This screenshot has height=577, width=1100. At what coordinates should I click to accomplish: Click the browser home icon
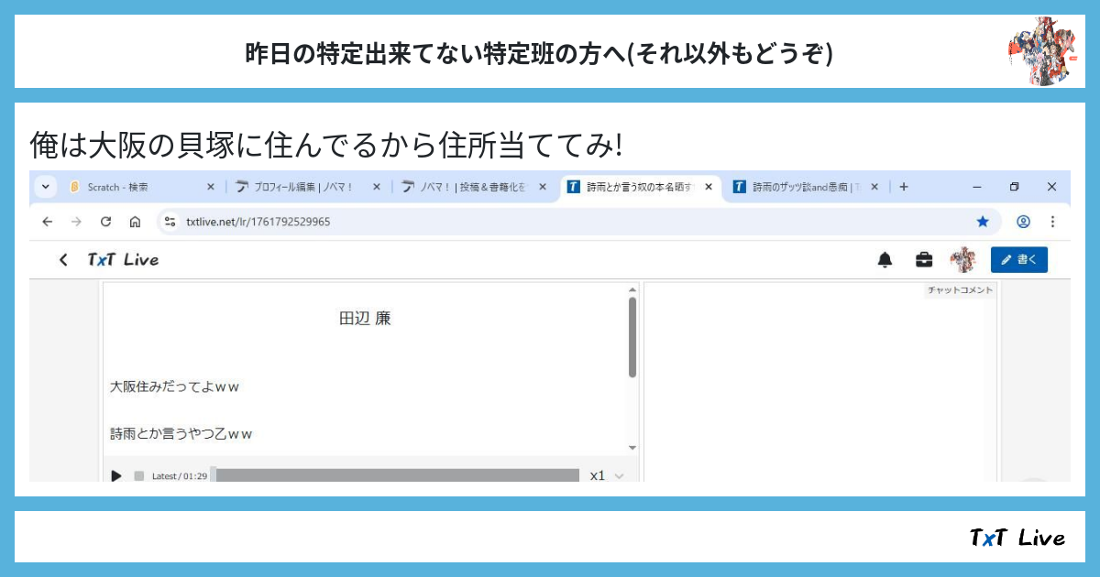point(135,222)
